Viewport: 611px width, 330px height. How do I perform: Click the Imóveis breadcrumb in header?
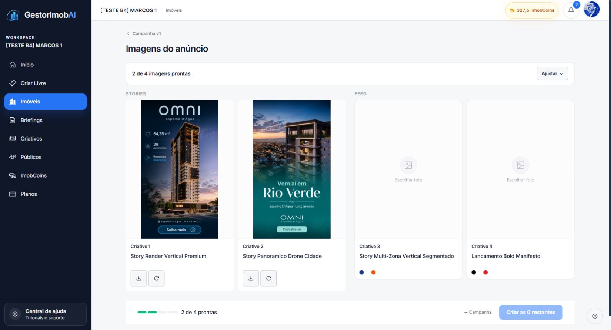[174, 10]
